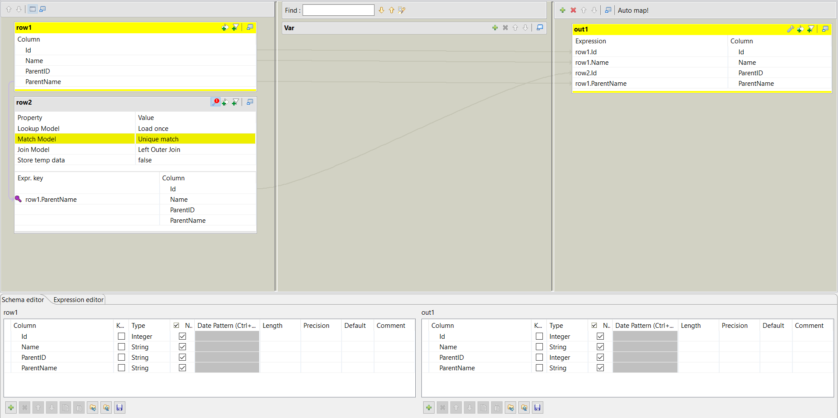Toggle Nullable checkbox for out1 ParentID
Screen dimensions: 838x418
coord(600,357)
